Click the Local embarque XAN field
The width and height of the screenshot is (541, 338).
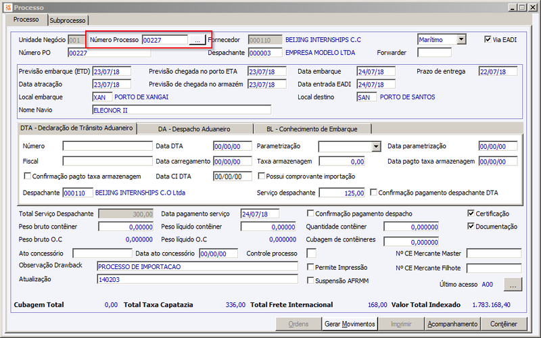point(103,97)
